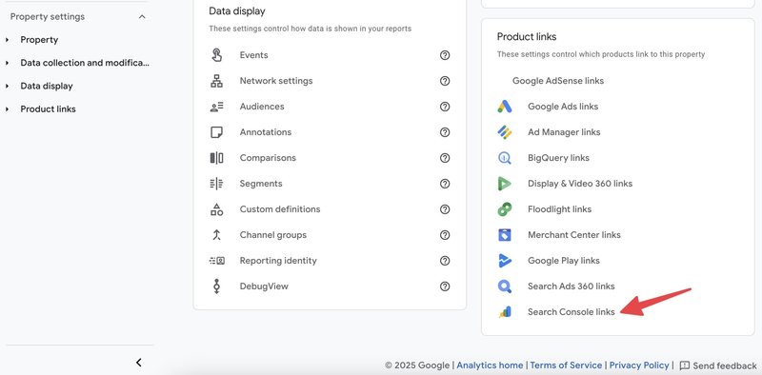Open the Audiences settings
762x375 pixels.
pos(262,107)
